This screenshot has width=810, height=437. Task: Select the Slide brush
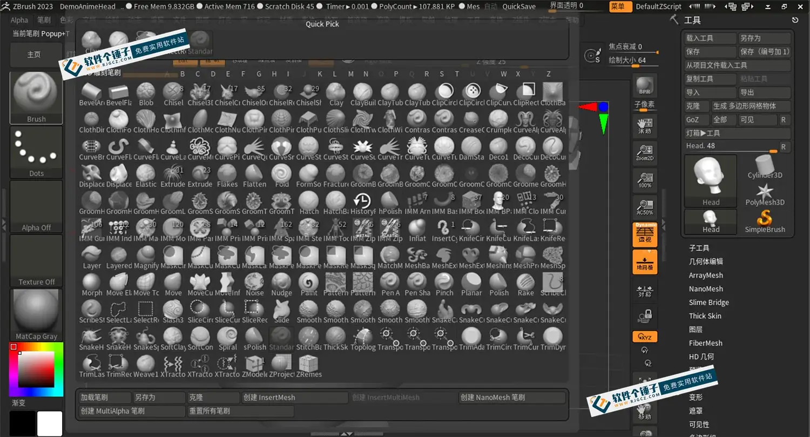tap(281, 312)
